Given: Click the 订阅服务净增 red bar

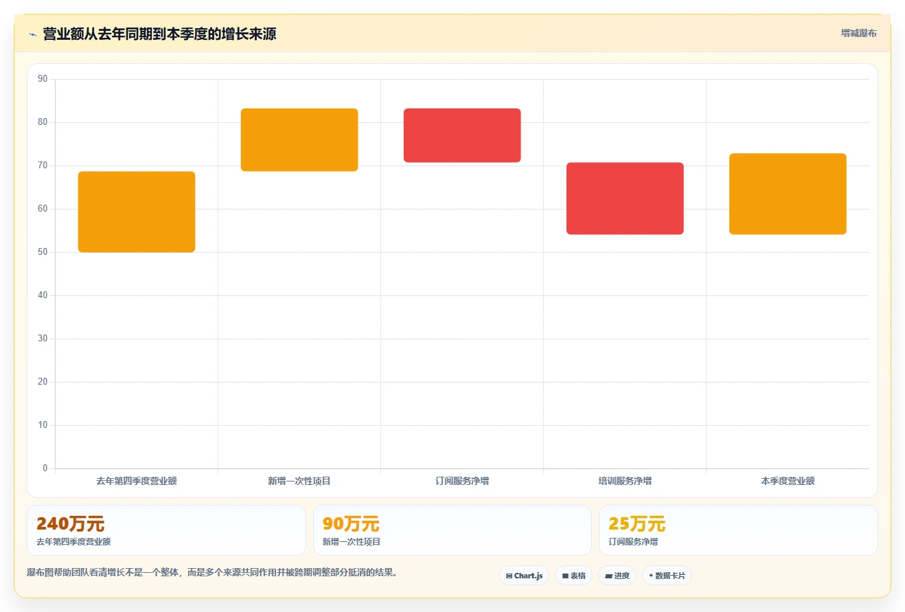Looking at the screenshot, I should 462,135.
